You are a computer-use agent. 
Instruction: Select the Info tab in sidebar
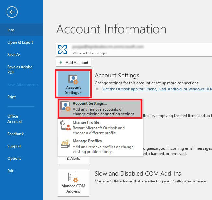[11, 30]
